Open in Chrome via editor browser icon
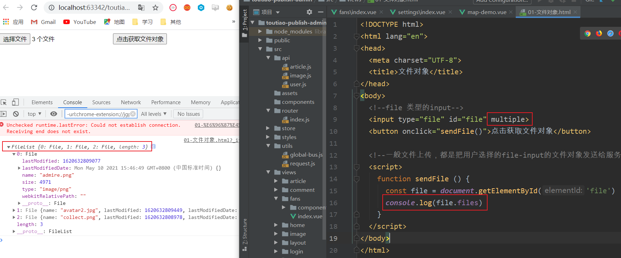Viewport: 621px width, 258px height. [588, 33]
